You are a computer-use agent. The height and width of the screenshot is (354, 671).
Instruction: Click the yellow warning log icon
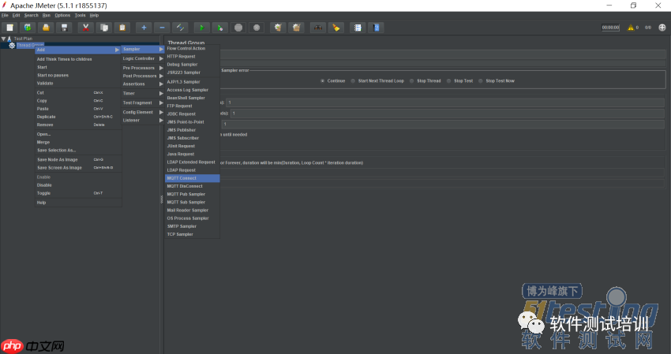631,28
